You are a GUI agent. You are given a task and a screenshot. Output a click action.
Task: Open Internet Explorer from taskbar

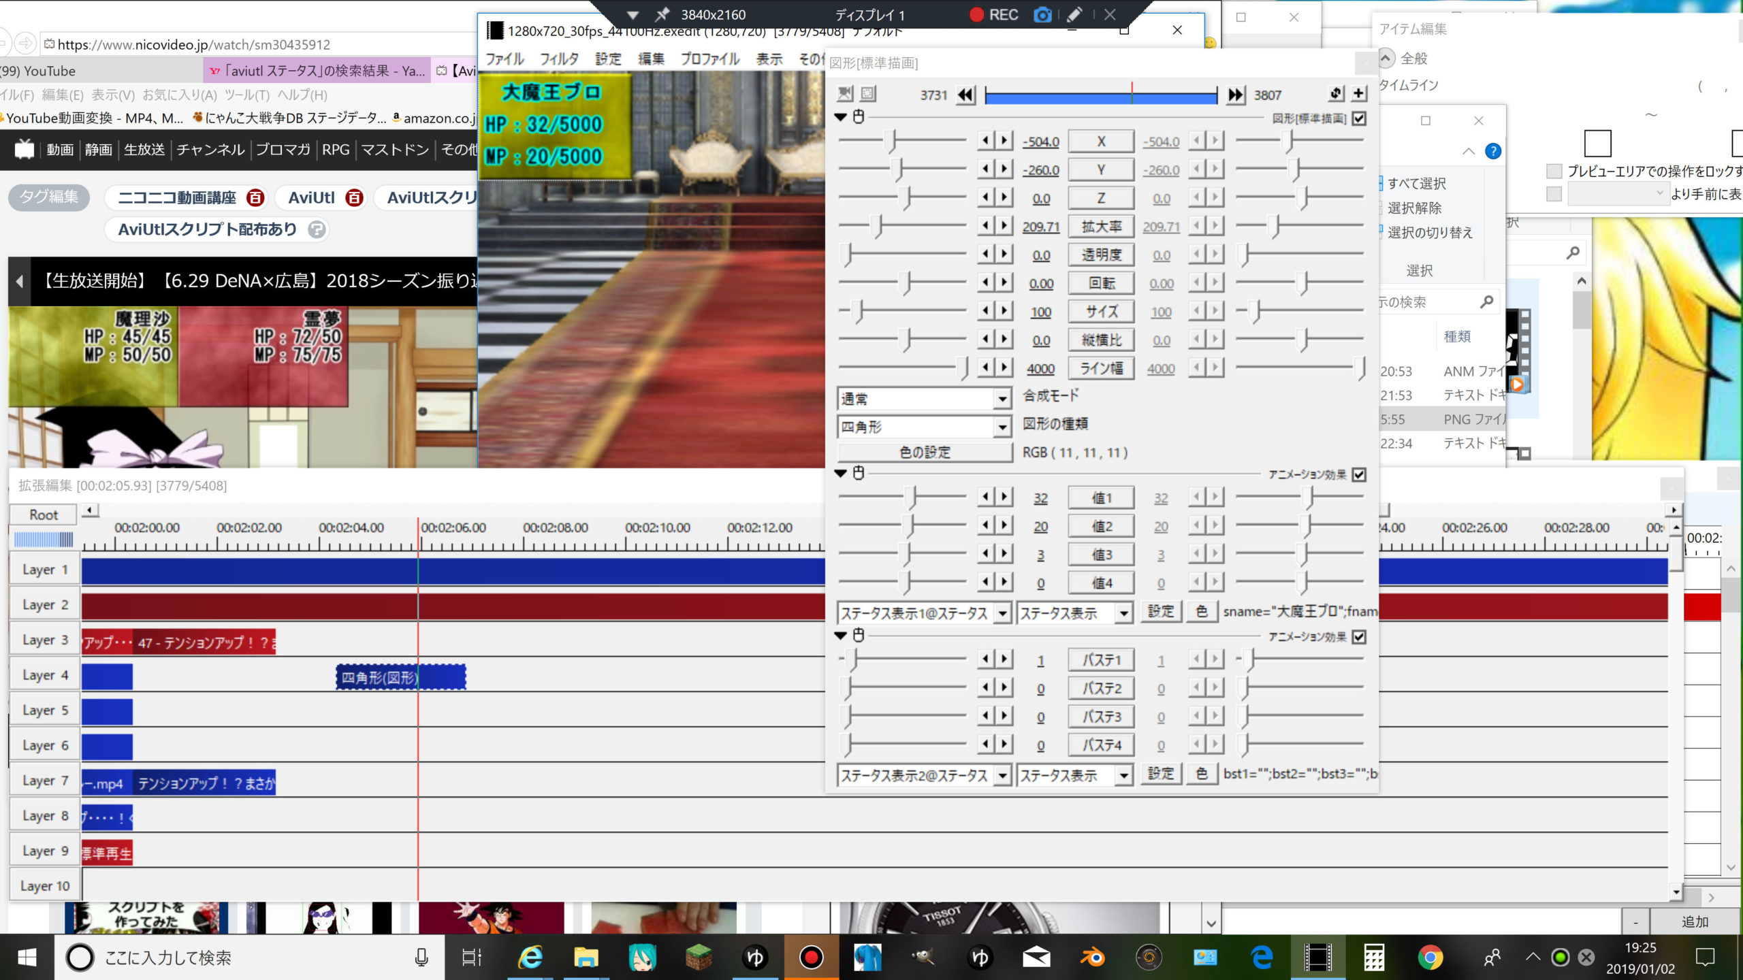tap(530, 958)
